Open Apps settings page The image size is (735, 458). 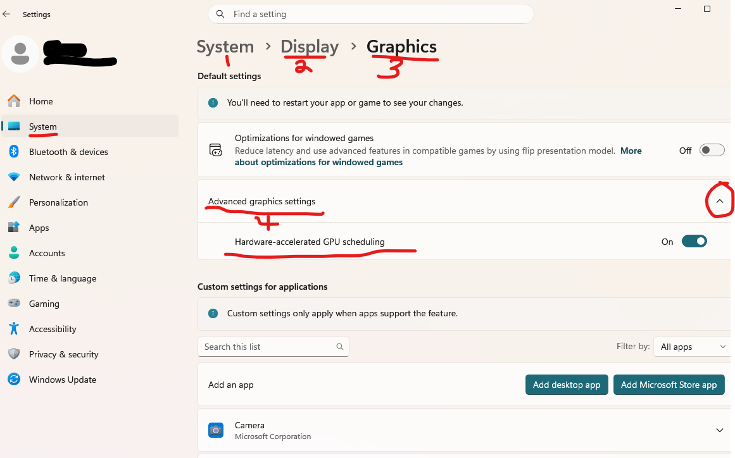pos(90,228)
